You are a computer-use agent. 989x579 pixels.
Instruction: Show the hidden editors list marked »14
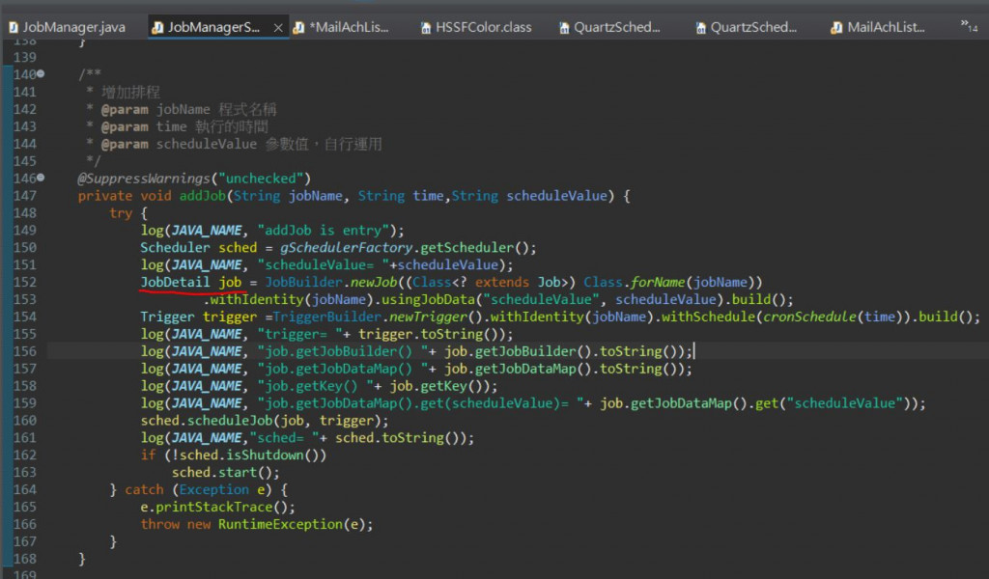point(969,26)
